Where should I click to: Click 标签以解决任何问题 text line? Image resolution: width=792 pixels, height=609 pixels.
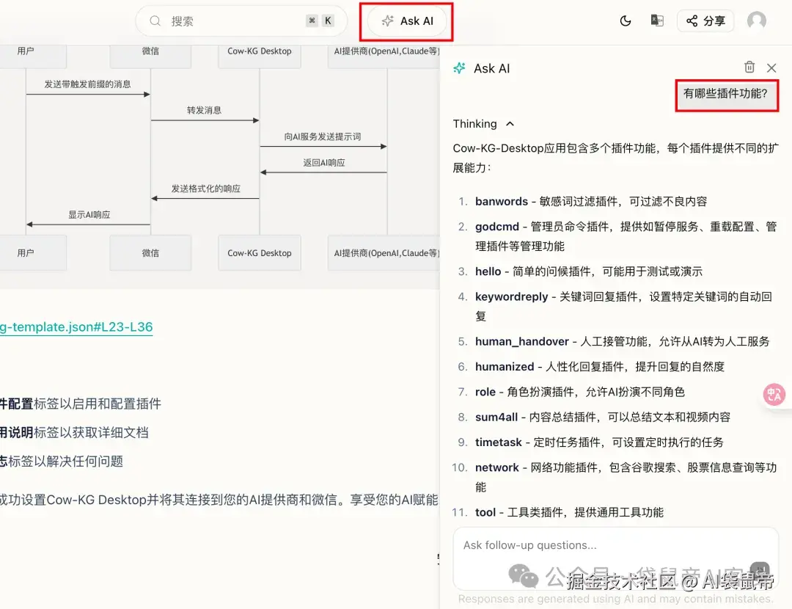[66, 462]
